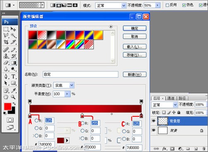Select the Hand tool
The width and height of the screenshot is (208, 152).
(x=6, y=97)
